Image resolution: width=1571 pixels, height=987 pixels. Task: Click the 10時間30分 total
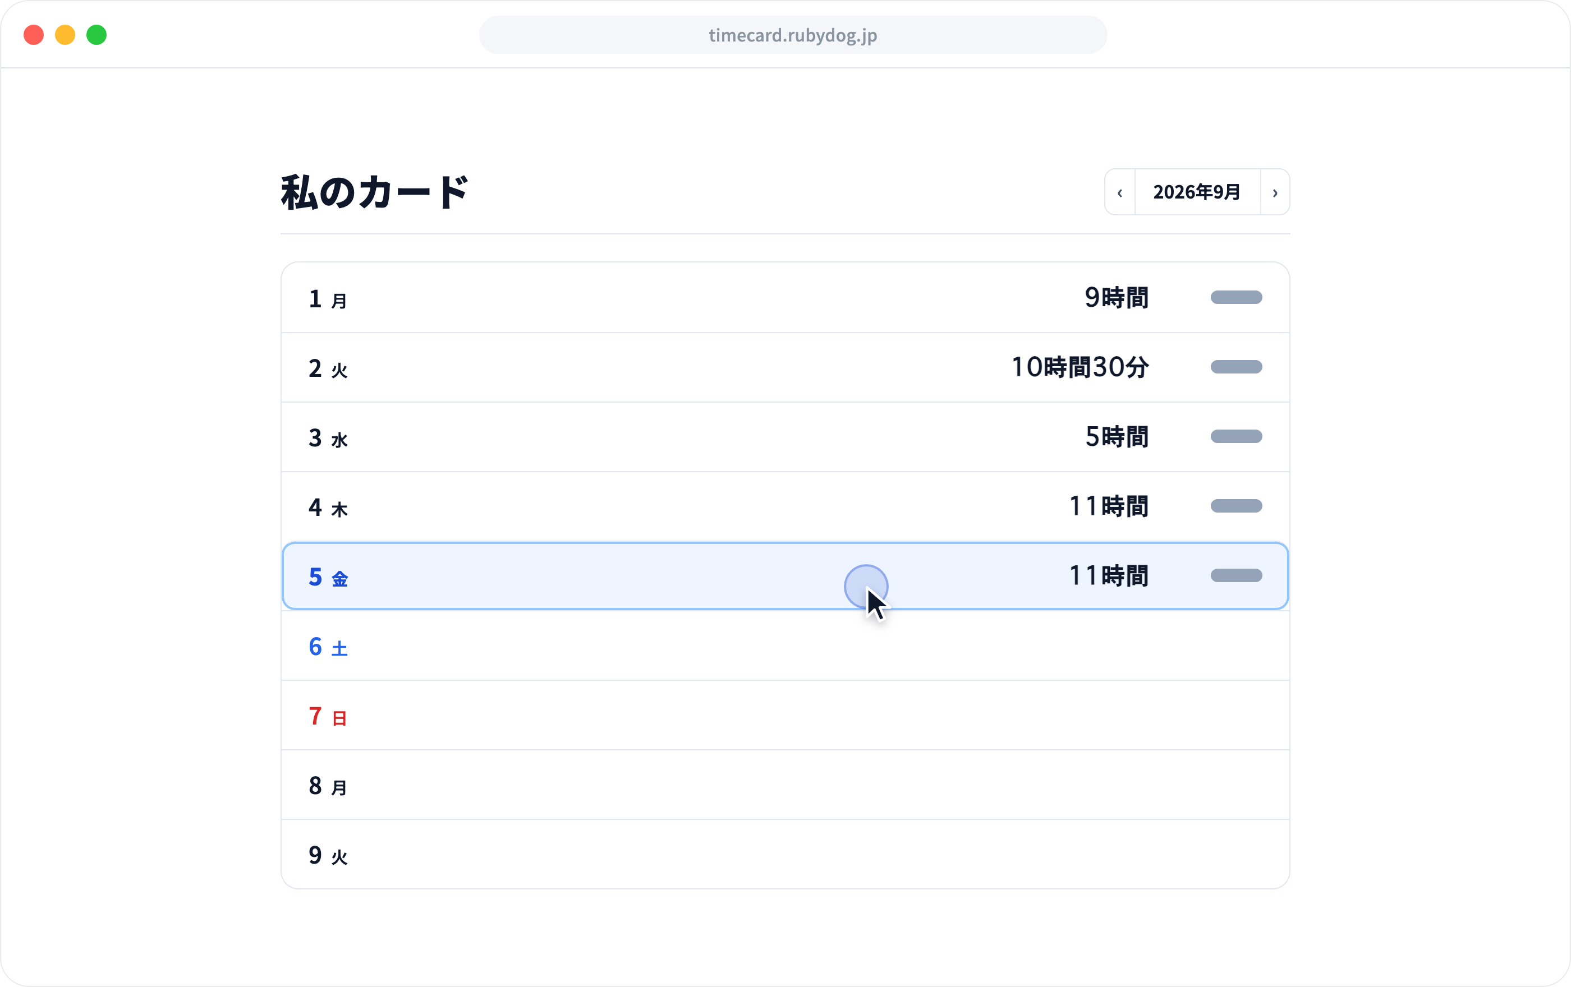(x=1081, y=368)
